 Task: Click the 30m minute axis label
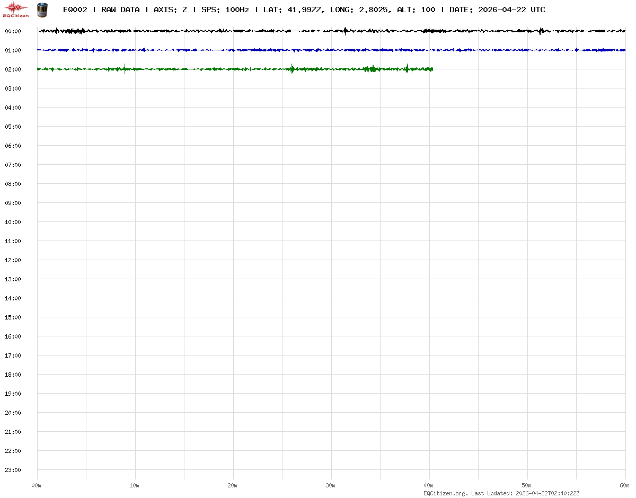pyautogui.click(x=331, y=485)
